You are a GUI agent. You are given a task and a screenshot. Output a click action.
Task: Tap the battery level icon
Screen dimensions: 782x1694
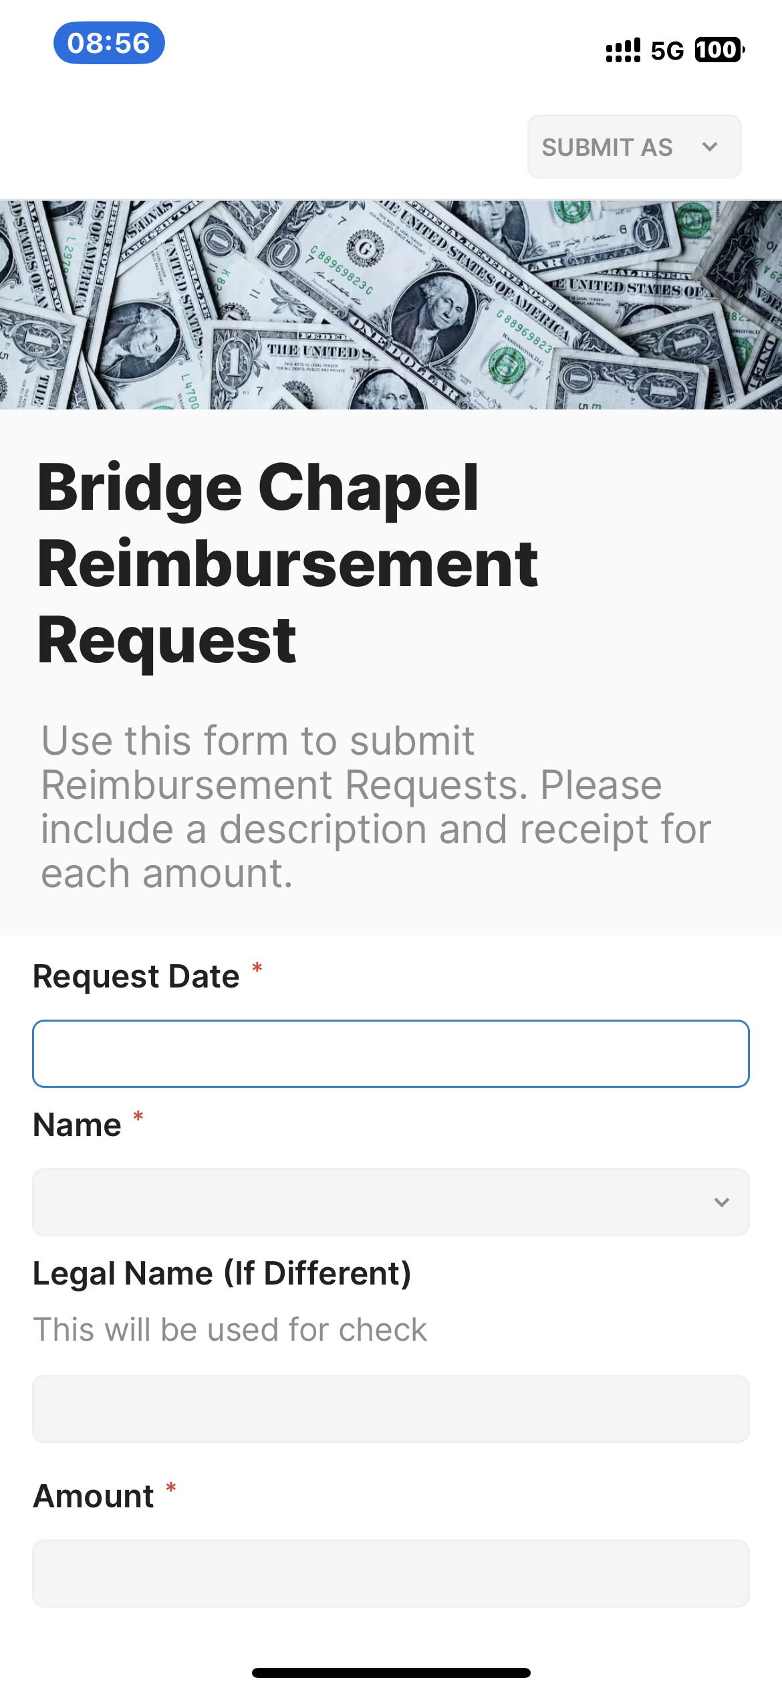click(719, 50)
